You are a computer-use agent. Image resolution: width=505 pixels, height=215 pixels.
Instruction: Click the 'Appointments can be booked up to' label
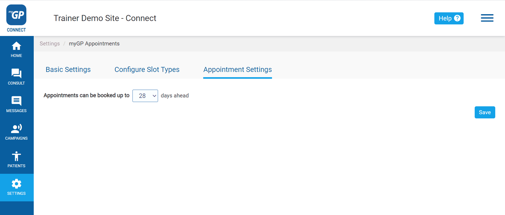[x=86, y=95]
